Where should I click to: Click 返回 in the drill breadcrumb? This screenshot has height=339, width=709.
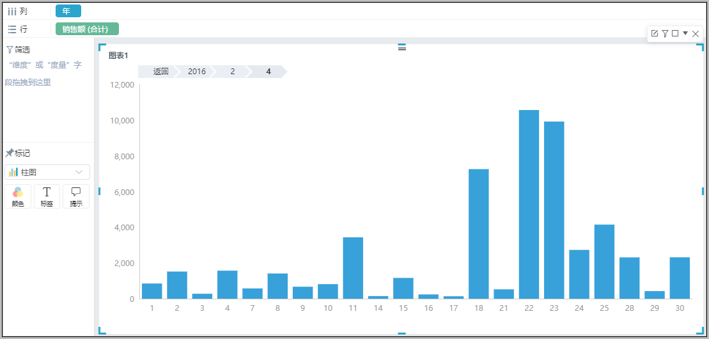[x=160, y=72]
